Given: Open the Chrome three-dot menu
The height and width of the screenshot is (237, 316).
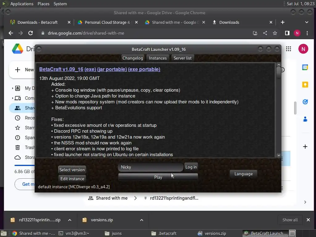Looking at the screenshot, I should click(x=307, y=33).
